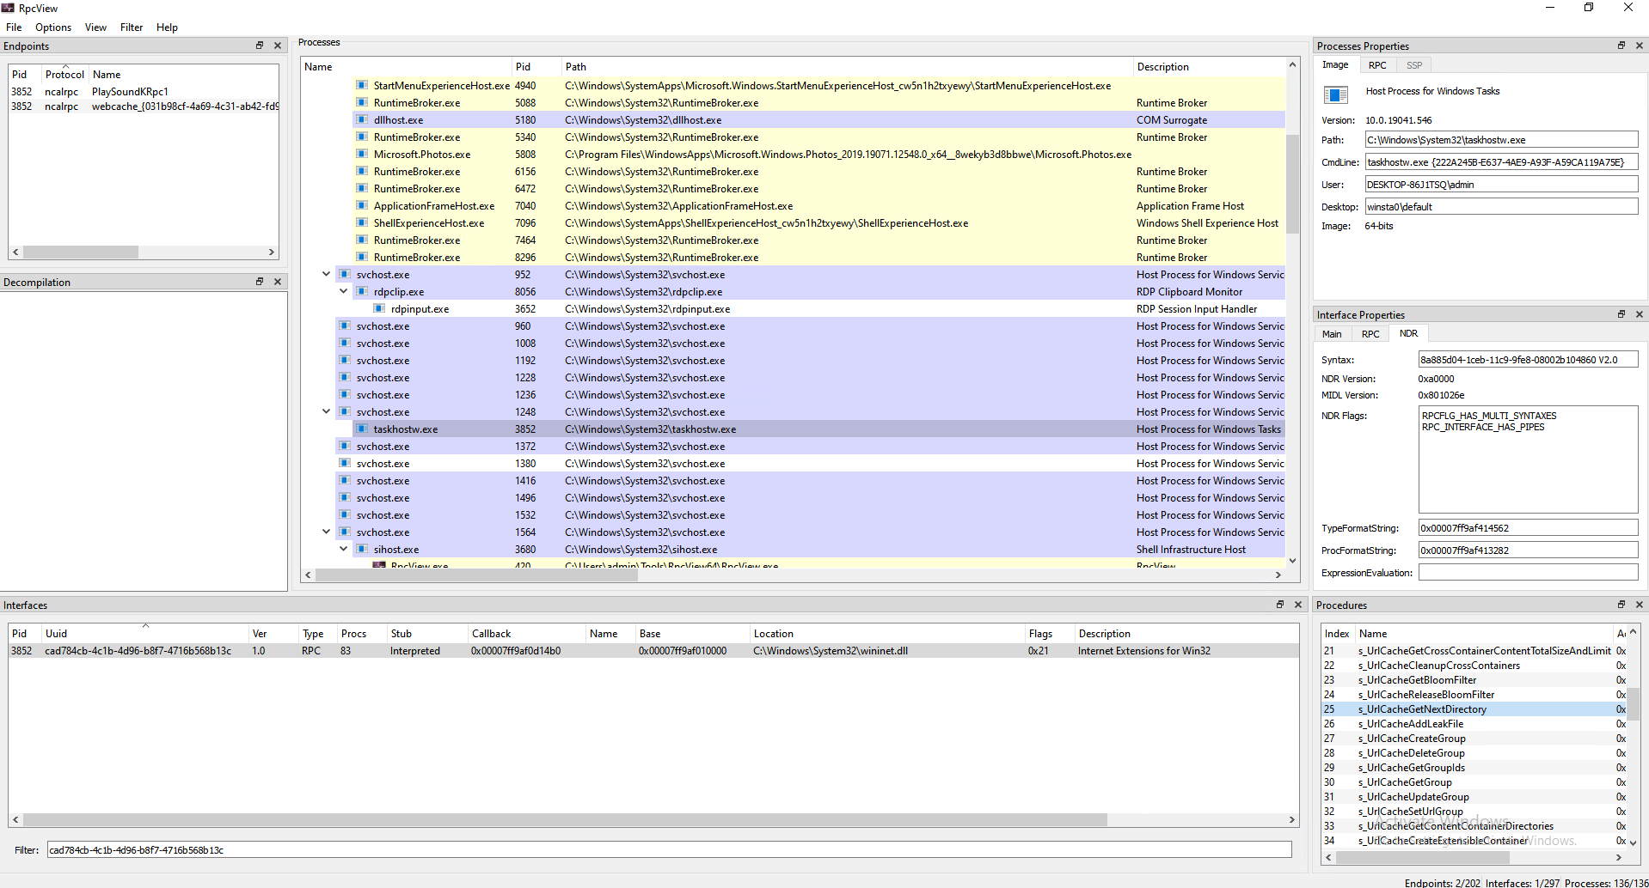Sort interfaces by Uuid column header
Image resolution: width=1649 pixels, height=888 pixels.
click(x=57, y=634)
